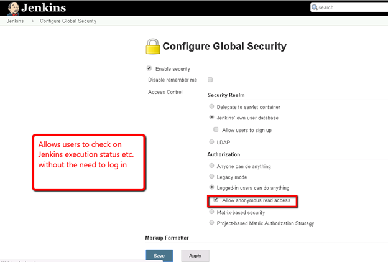The height and width of the screenshot is (262, 388).
Task: Select Delegate to servlet container option
Action: point(211,106)
